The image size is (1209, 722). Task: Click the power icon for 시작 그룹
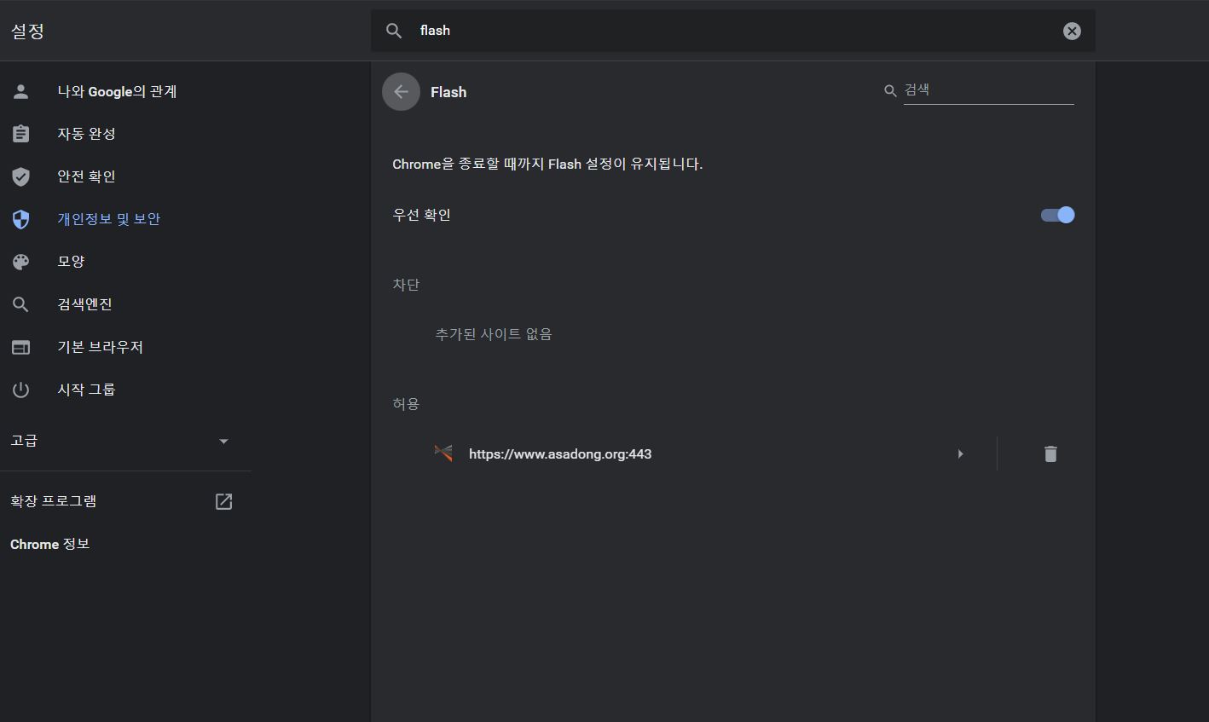click(21, 390)
